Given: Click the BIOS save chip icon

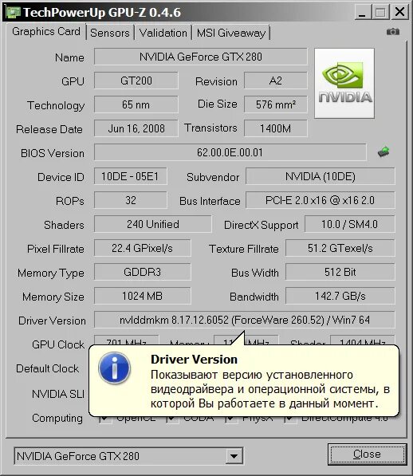Looking at the screenshot, I should pos(383,151).
